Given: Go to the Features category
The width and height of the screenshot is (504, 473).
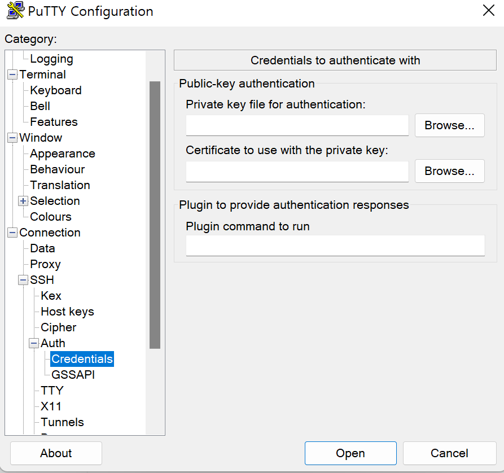Looking at the screenshot, I should tap(54, 122).
